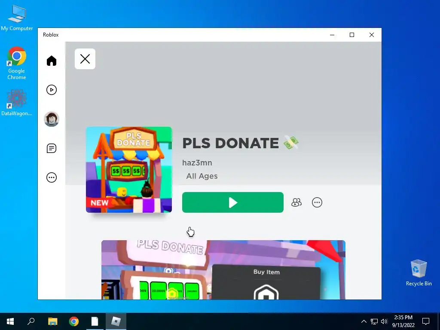Open taskbar search magnifier
440x330 pixels.
pos(31,321)
